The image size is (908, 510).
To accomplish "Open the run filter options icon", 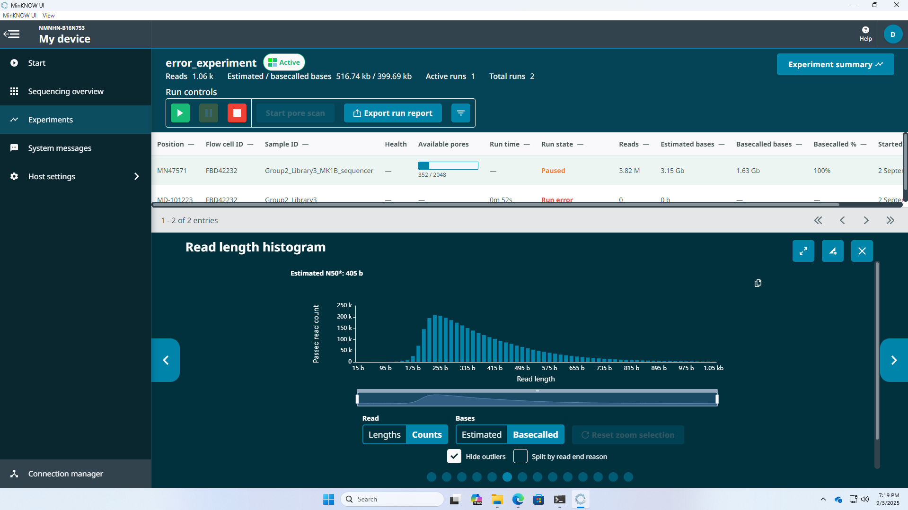I will 460,113.
